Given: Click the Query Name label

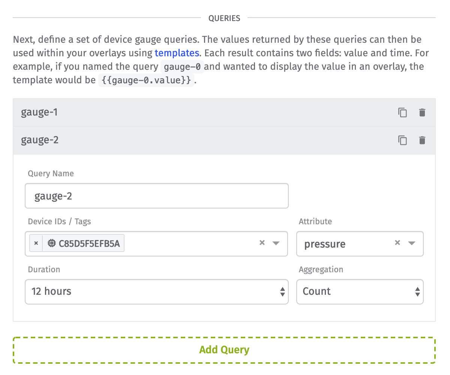Looking at the screenshot, I should point(51,174).
